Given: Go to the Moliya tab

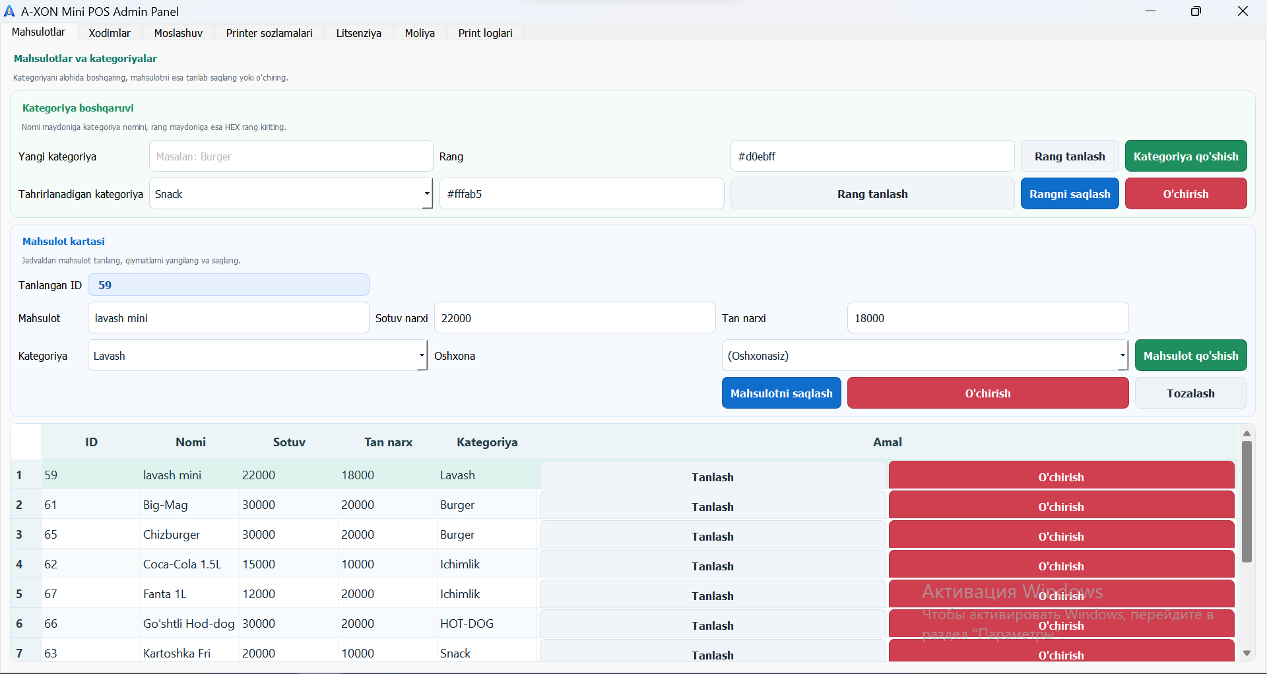Looking at the screenshot, I should pos(420,33).
